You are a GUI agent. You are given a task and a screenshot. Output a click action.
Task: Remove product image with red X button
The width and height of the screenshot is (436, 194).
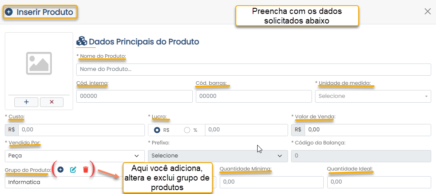pos(51,102)
